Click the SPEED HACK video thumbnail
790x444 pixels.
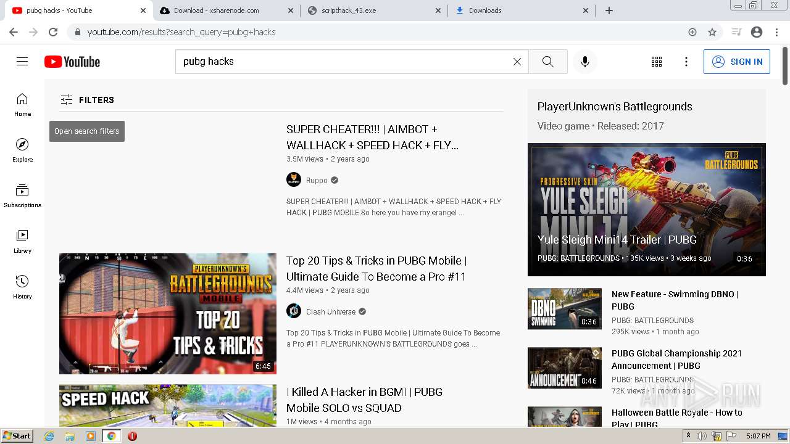[168, 405]
